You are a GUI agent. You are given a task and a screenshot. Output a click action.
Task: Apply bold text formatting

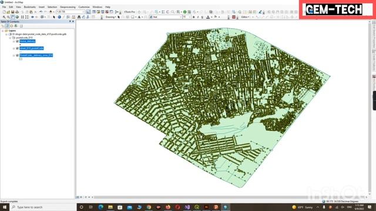pyautogui.click(x=194, y=17)
